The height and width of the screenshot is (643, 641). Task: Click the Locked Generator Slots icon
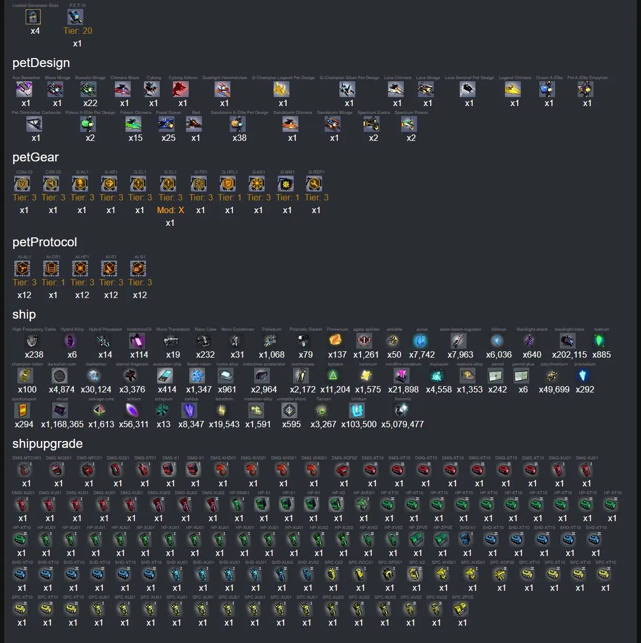(33, 17)
